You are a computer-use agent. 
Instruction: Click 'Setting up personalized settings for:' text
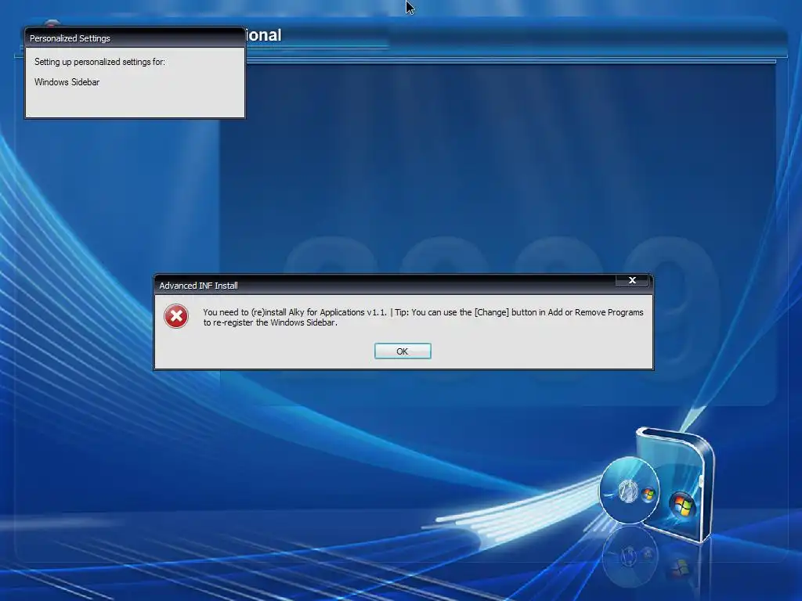tap(99, 62)
